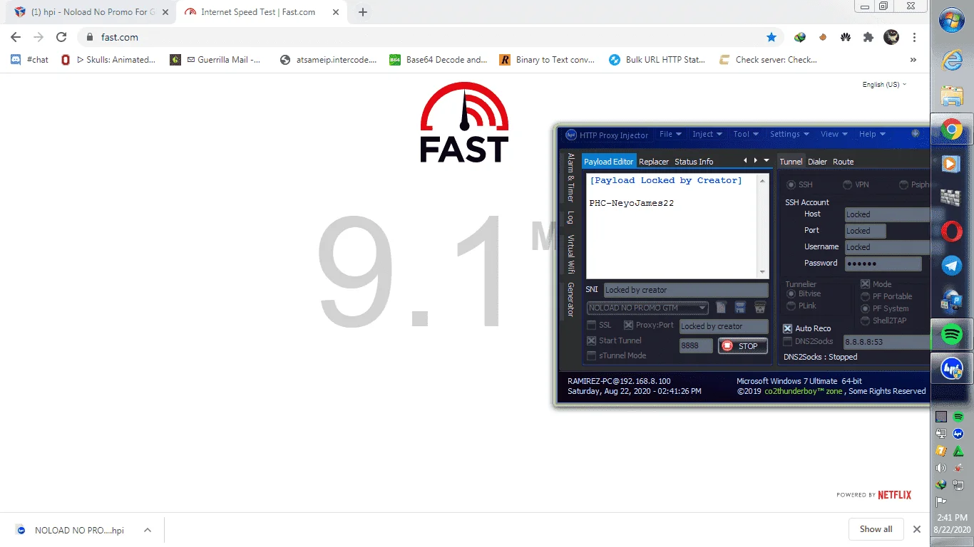Toggle the Proxy:Port checkbox
This screenshot has height=547, width=974.
pyautogui.click(x=629, y=325)
